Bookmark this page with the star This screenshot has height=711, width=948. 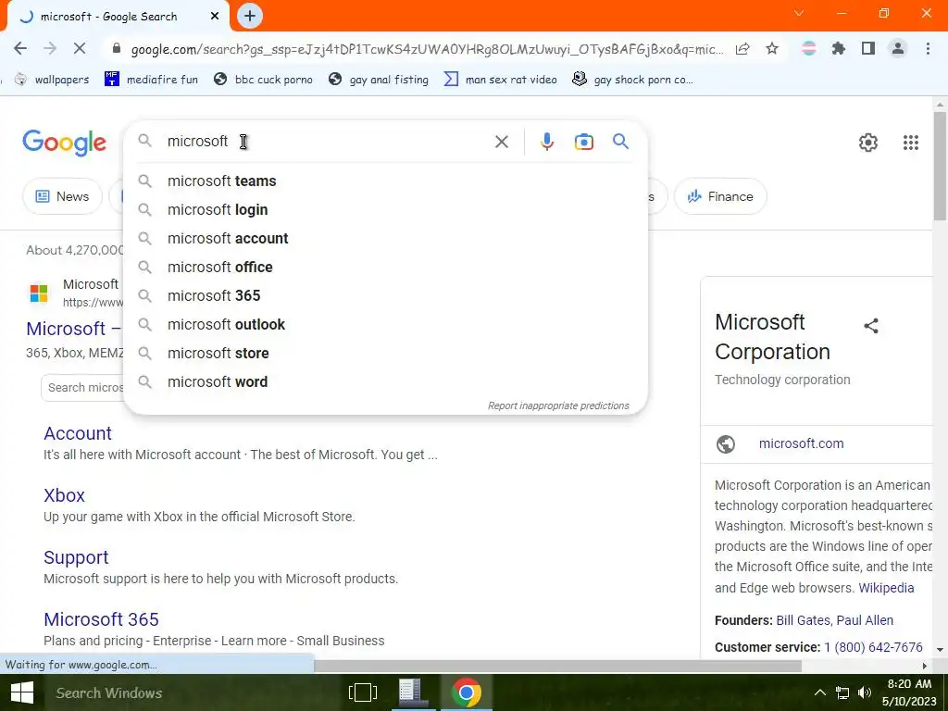point(772,49)
